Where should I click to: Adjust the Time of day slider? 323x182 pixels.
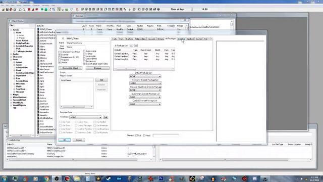192,9
